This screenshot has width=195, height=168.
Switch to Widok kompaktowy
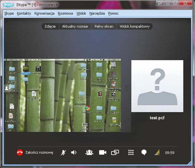135,26
